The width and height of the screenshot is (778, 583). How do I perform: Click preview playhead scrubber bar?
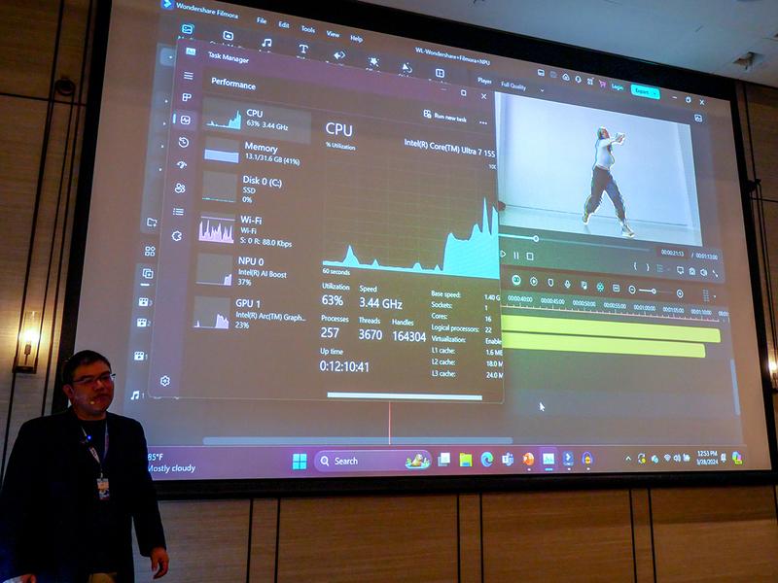574,242
